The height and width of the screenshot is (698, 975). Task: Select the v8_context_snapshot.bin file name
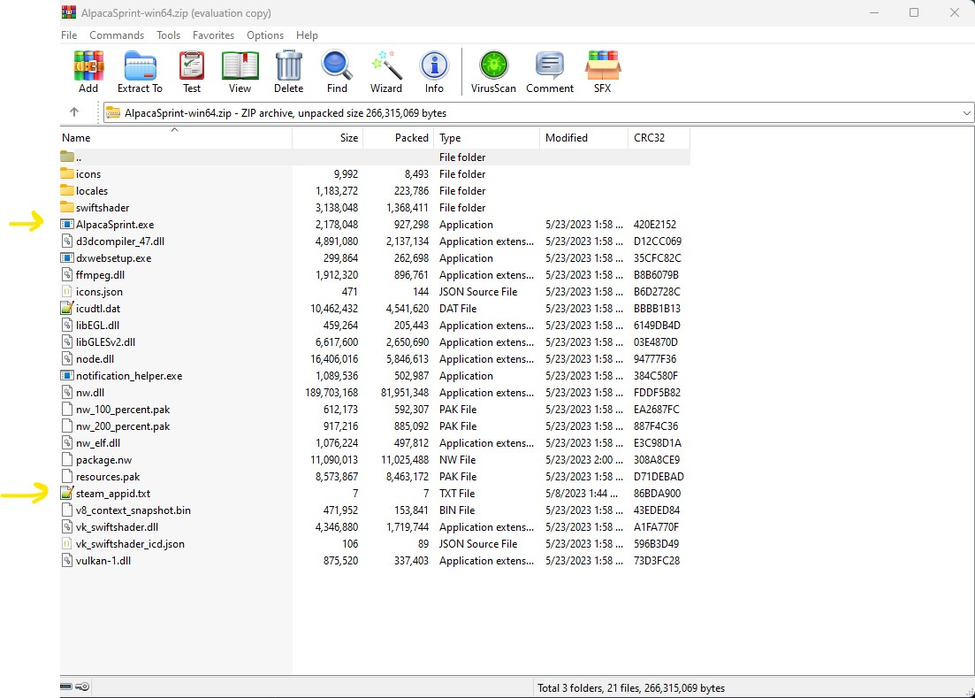(133, 510)
